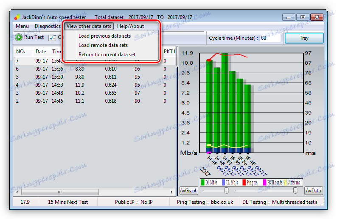Select table row with time 15:36
The image size is (337, 219).
tap(95, 69)
